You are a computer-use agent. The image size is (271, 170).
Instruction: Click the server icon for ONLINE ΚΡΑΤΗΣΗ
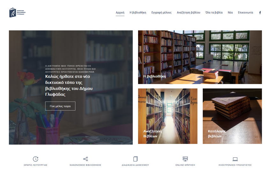click(185, 159)
